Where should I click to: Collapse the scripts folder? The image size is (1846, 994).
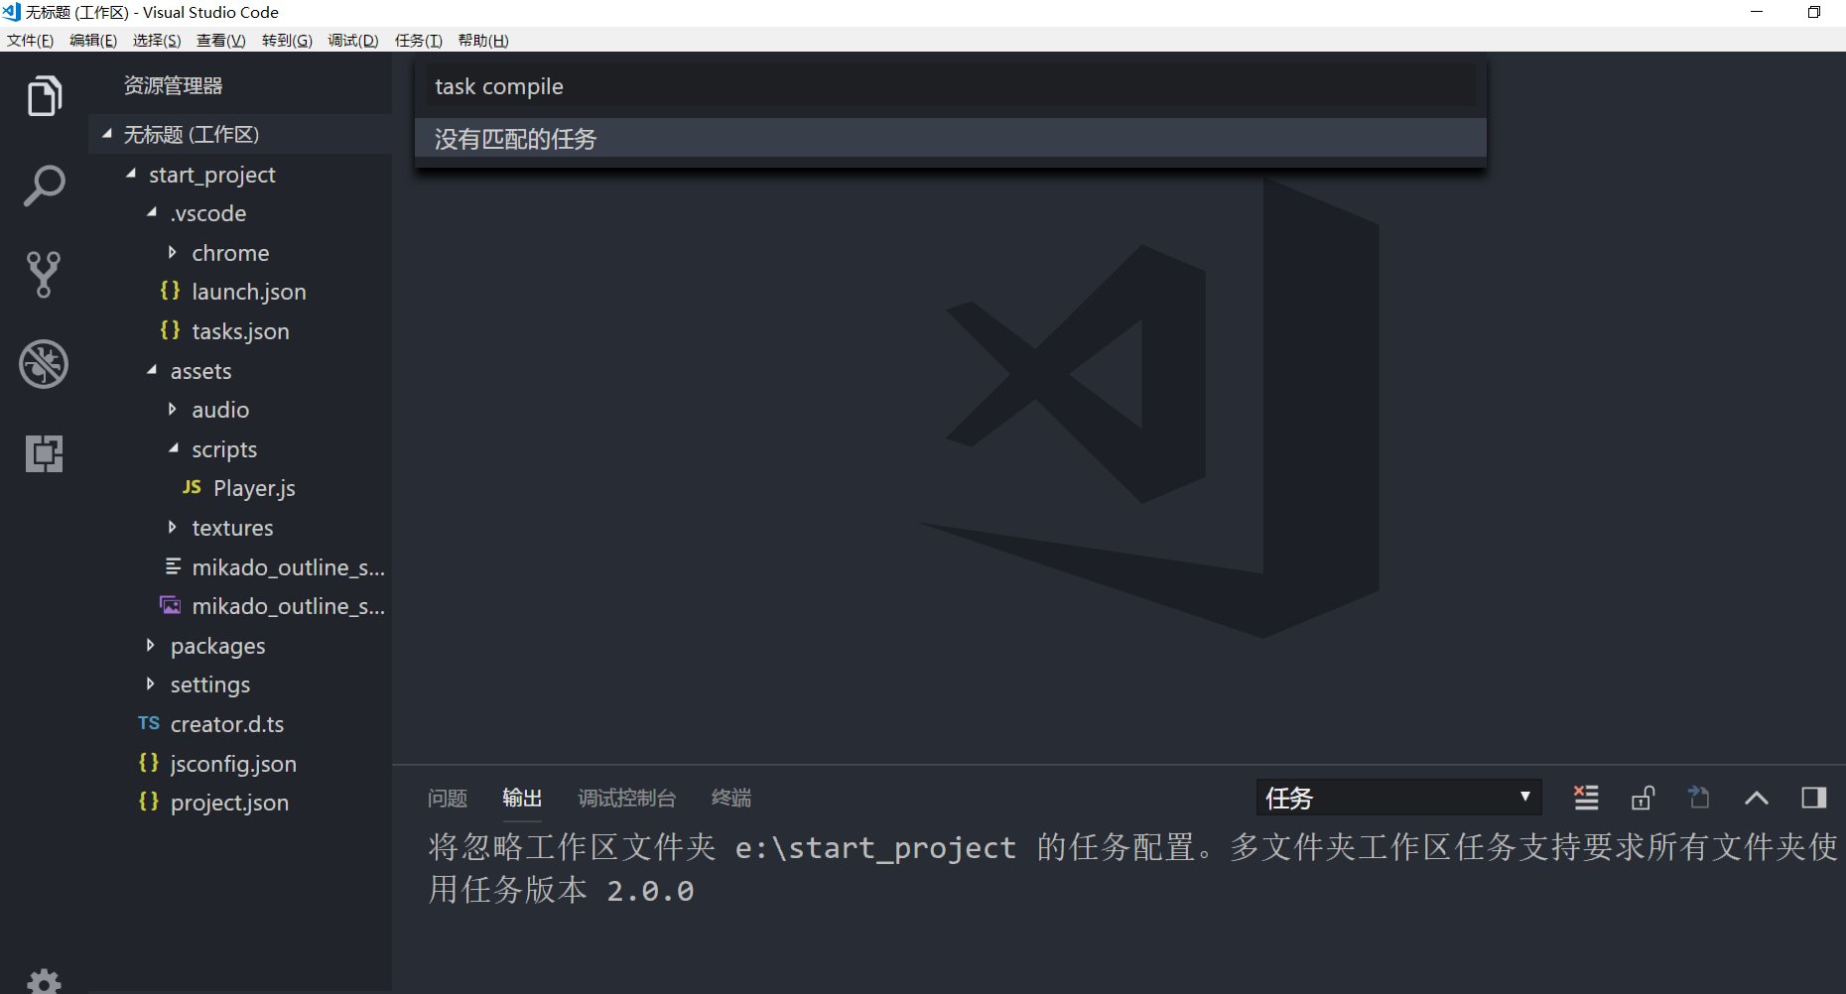[x=240, y=449]
